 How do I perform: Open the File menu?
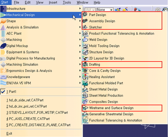point(16,2)
